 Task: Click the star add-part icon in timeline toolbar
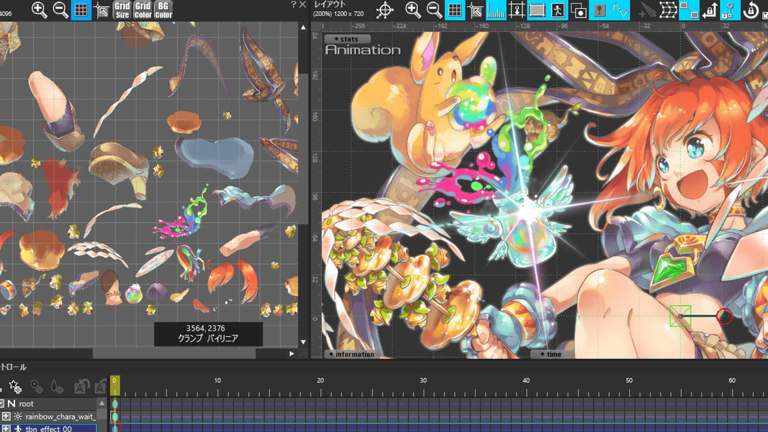point(15,387)
